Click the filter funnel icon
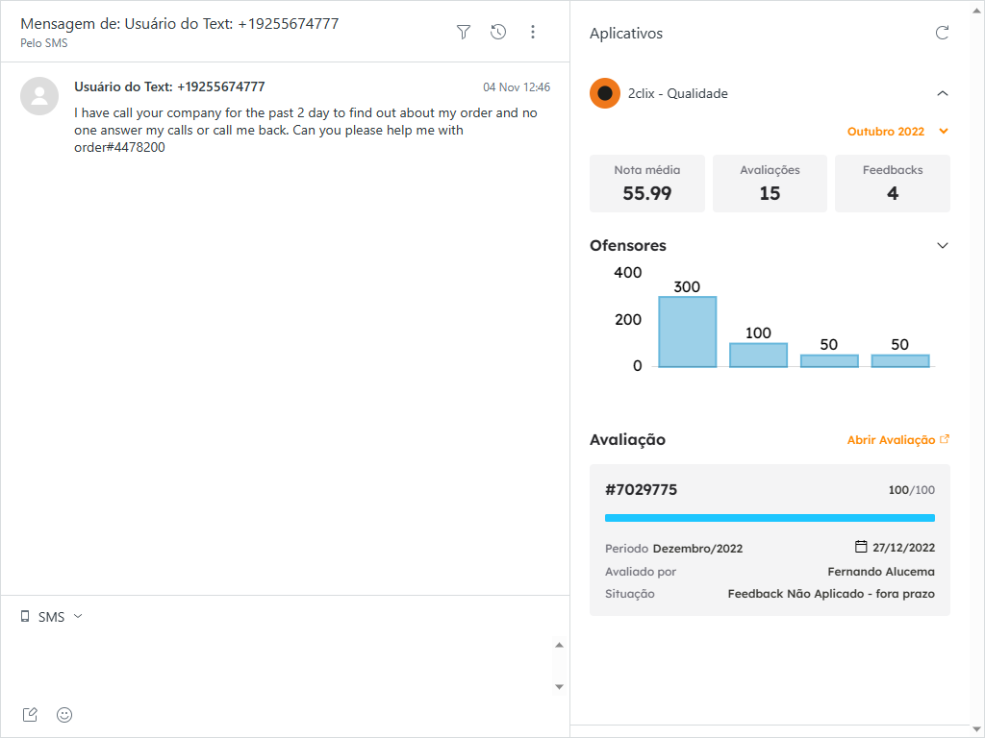This screenshot has height=738, width=985. pos(464,33)
